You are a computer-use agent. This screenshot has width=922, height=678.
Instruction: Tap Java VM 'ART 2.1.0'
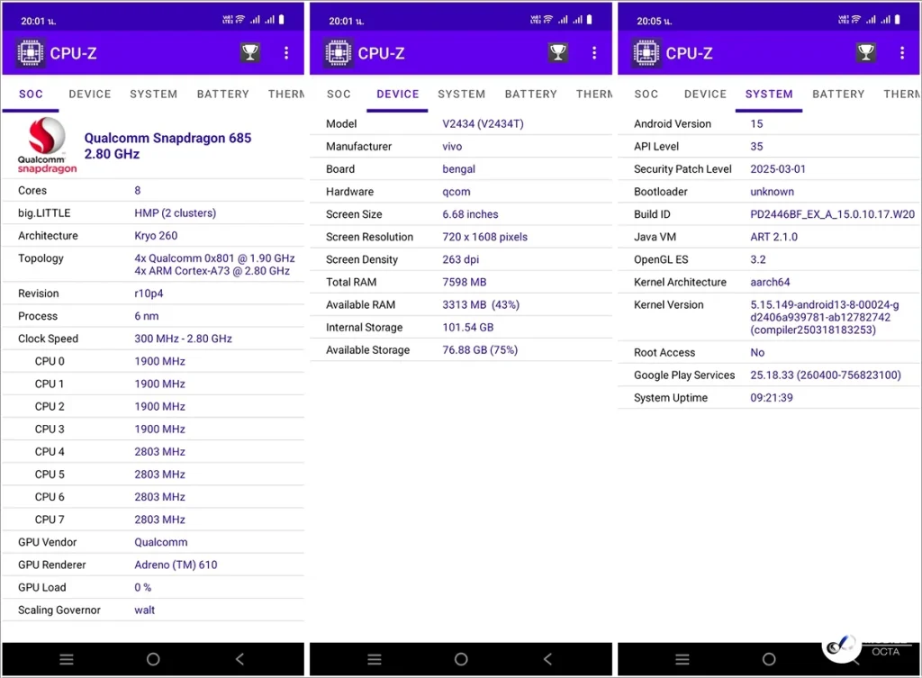tap(773, 237)
